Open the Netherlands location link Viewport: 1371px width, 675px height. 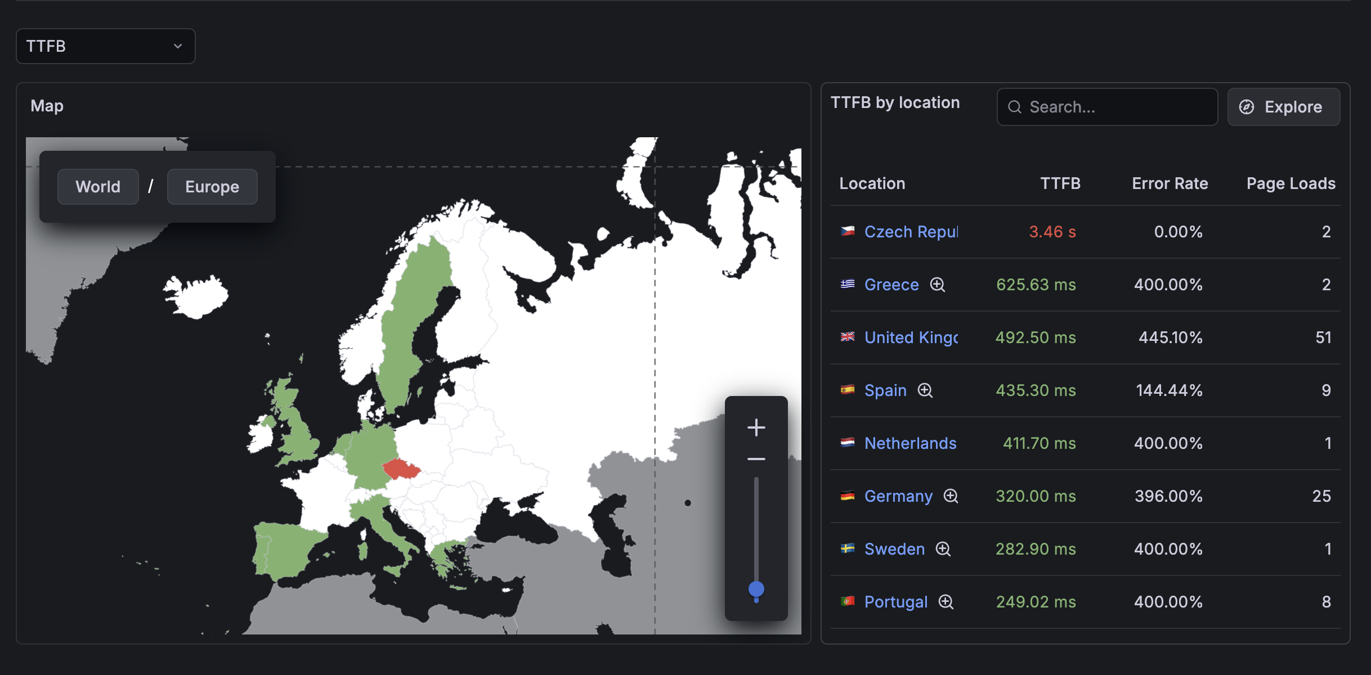point(911,443)
